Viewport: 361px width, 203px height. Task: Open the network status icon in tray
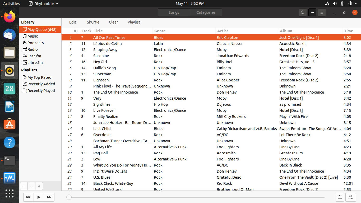(327, 3)
